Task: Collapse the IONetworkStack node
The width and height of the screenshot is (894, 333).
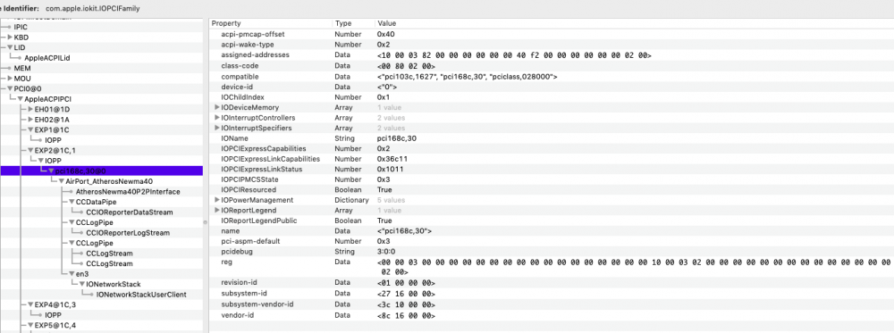Action: point(81,284)
